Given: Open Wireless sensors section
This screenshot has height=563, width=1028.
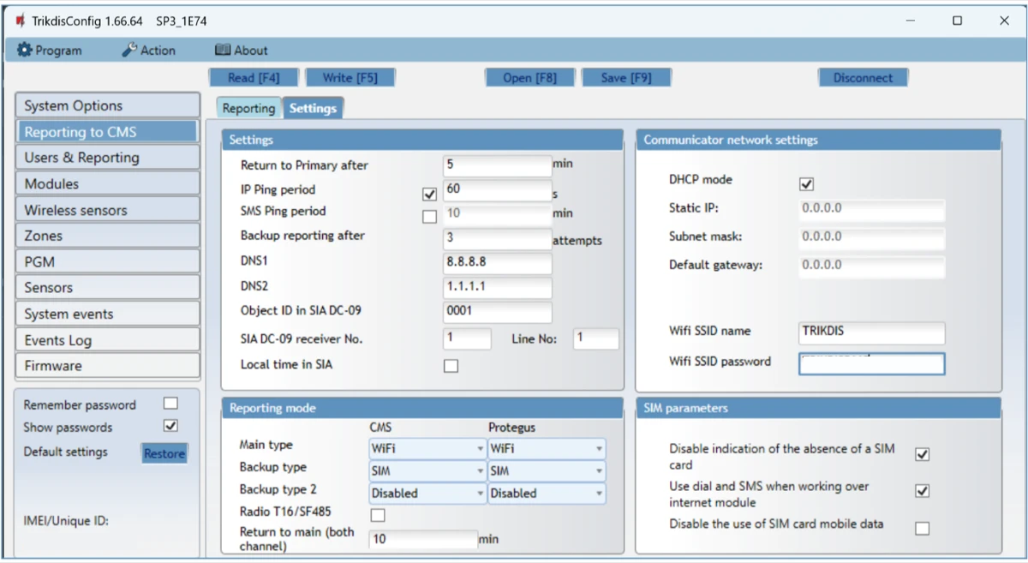Looking at the screenshot, I should pos(107,210).
